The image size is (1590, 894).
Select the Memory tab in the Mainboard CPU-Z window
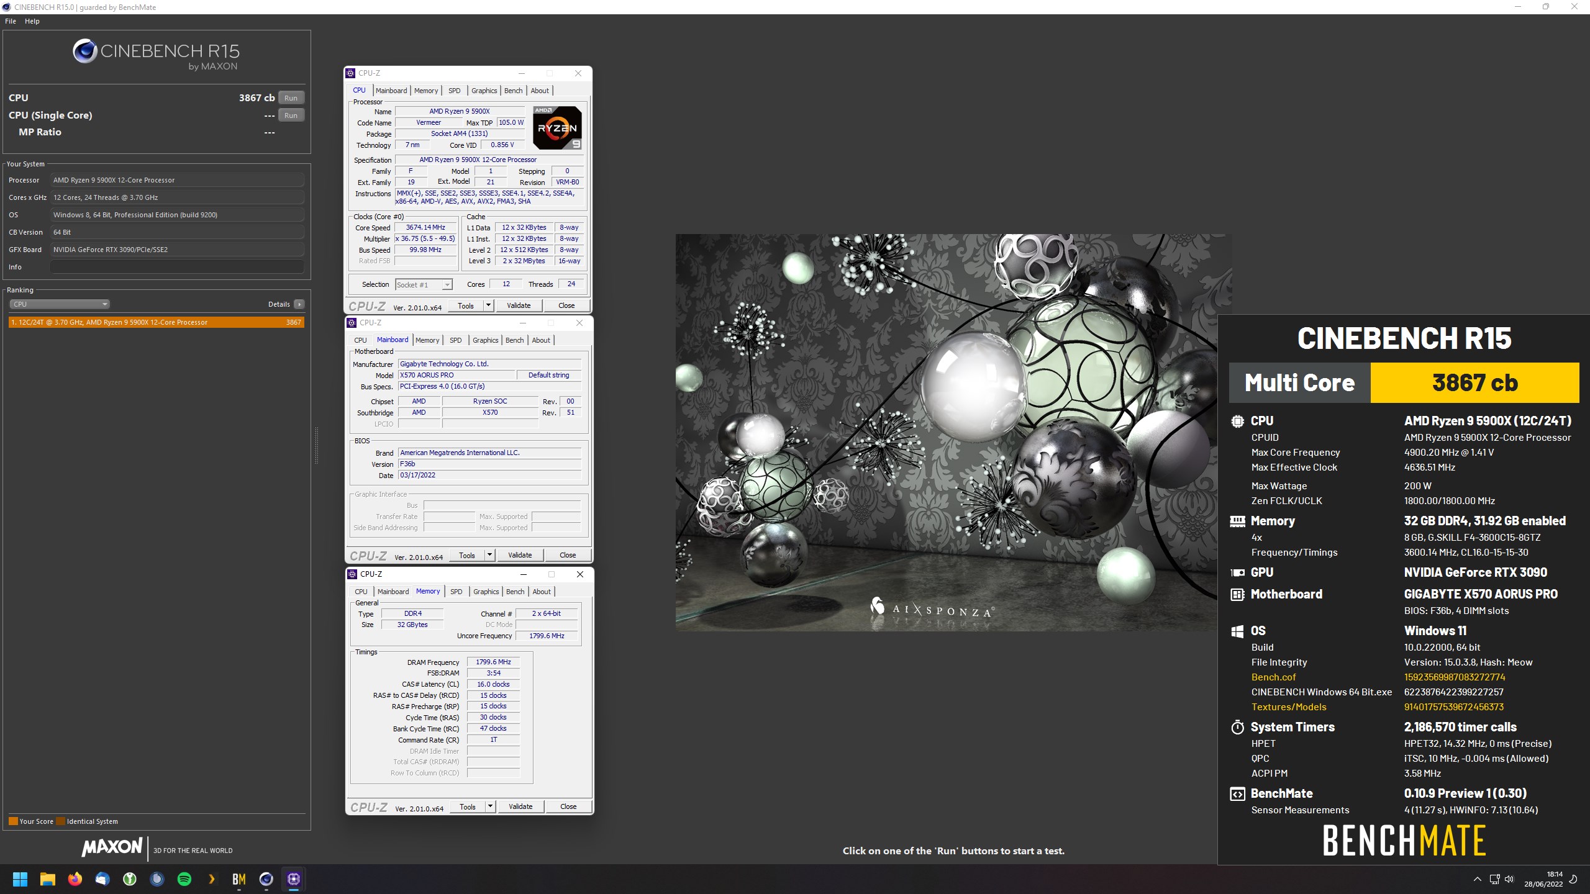(x=427, y=340)
